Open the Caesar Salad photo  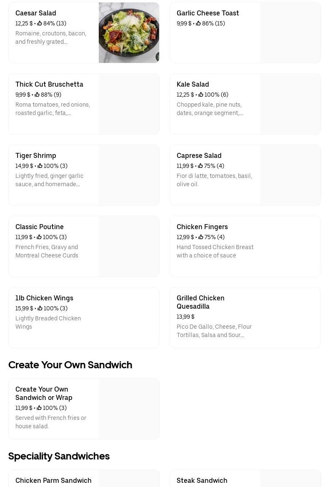pos(129,33)
